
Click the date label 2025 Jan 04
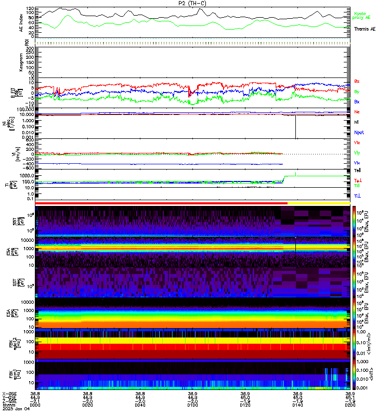pos(16,409)
